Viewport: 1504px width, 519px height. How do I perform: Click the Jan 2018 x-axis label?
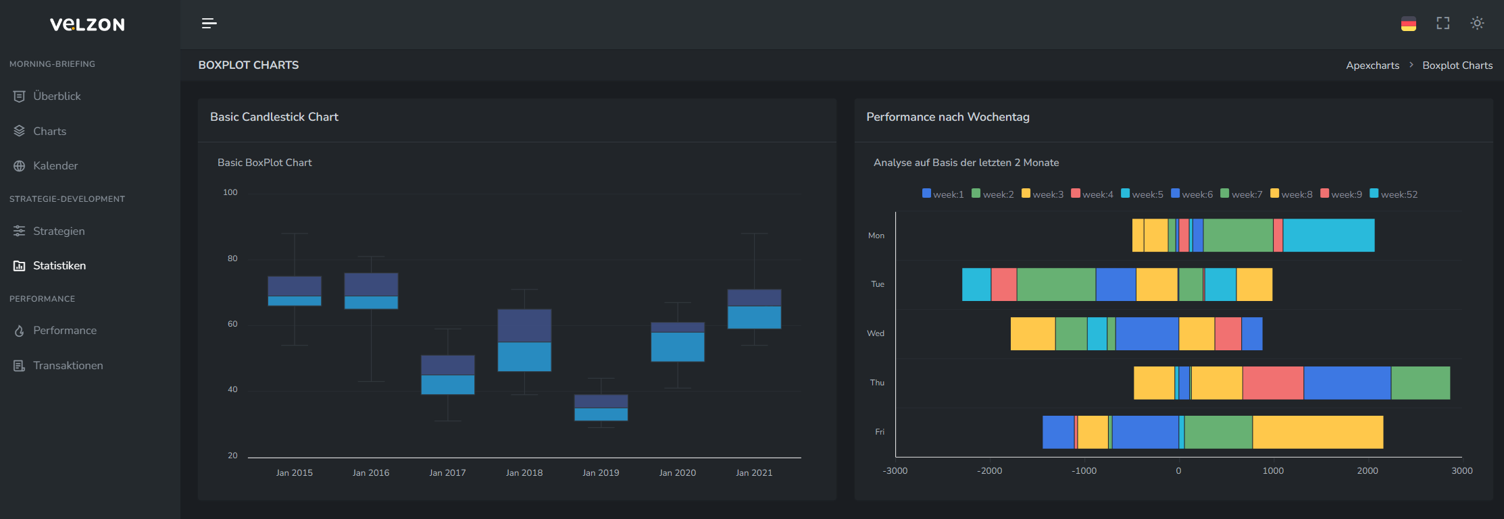point(524,473)
